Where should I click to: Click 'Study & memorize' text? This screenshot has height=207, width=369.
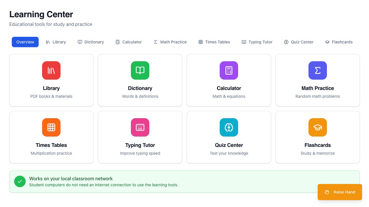(318, 153)
